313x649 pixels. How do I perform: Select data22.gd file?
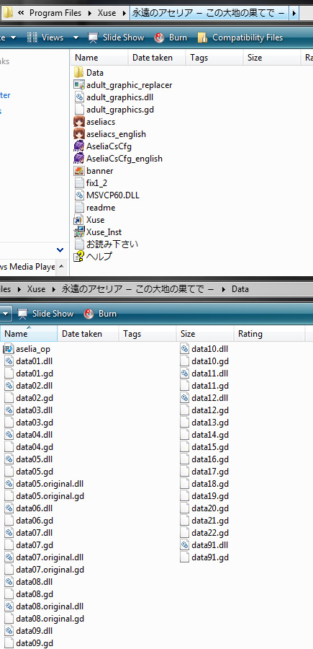tap(204, 533)
